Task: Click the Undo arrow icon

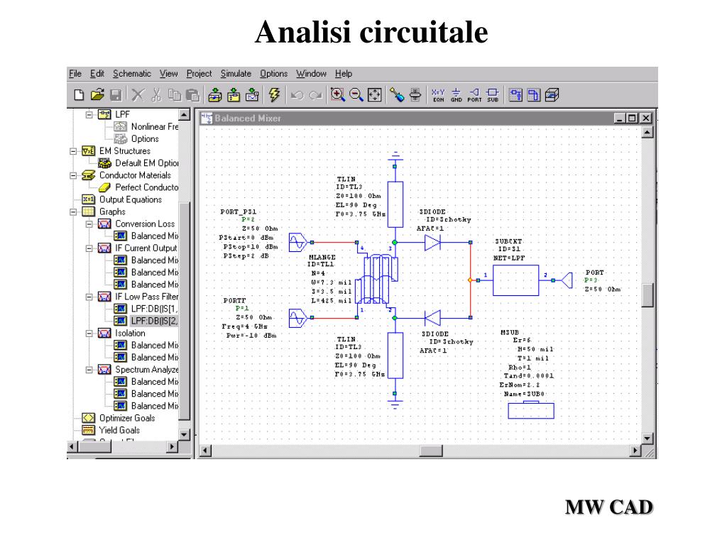Action: point(297,96)
